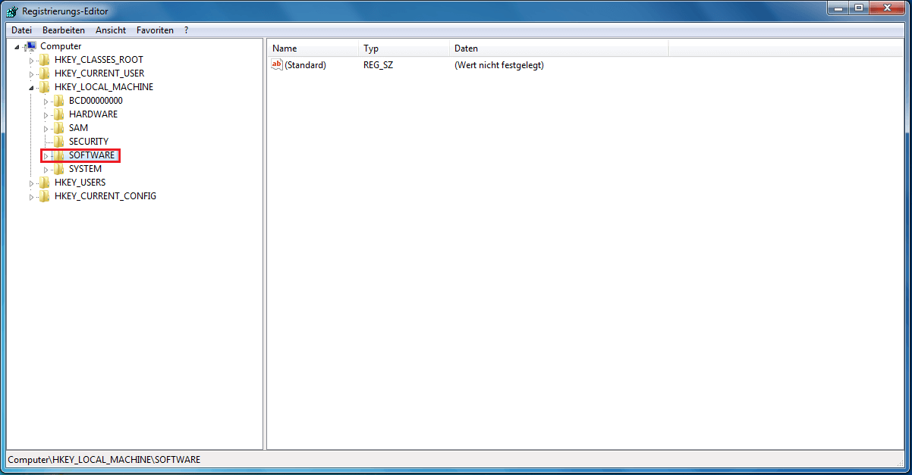Select the HKEY_CLASSES_ROOT label
This screenshot has height=475, width=912.
(x=99, y=60)
